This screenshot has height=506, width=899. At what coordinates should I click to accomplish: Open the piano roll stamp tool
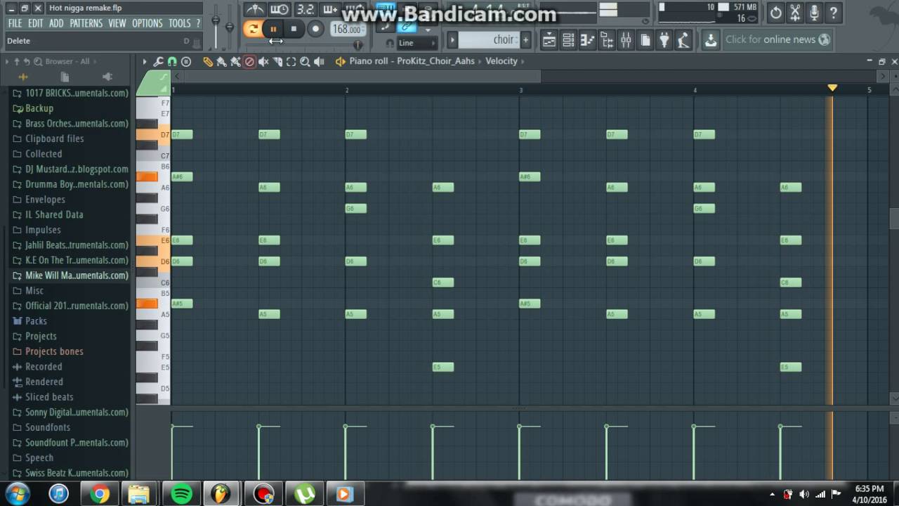pos(186,62)
